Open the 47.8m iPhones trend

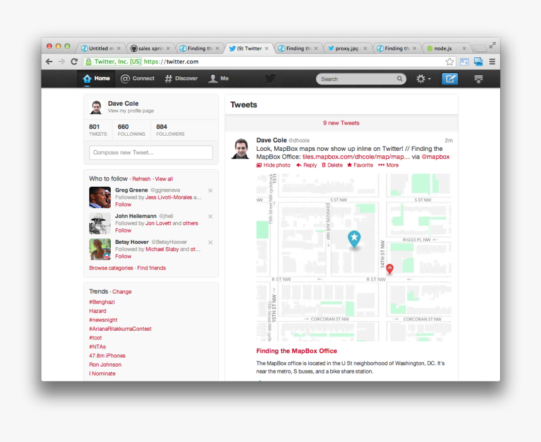pyautogui.click(x=108, y=356)
